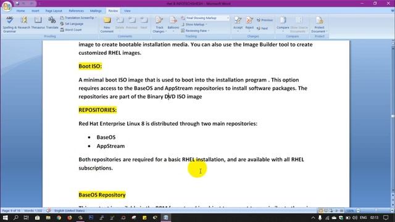
Task: Open Protect Document options
Action: (x=319, y=25)
